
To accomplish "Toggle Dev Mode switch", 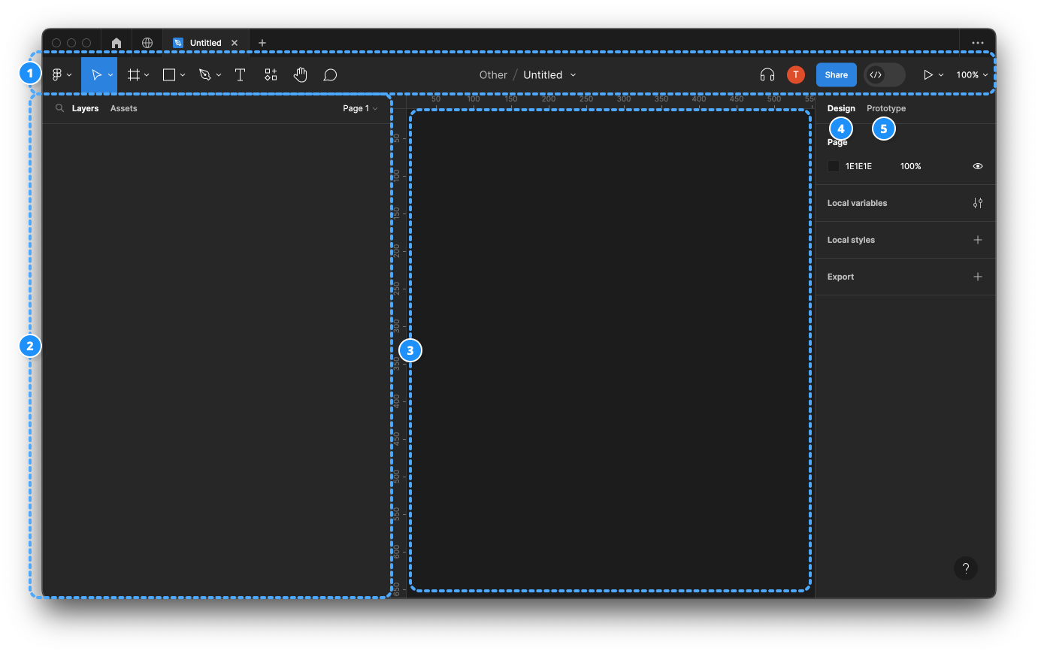I will coord(884,75).
